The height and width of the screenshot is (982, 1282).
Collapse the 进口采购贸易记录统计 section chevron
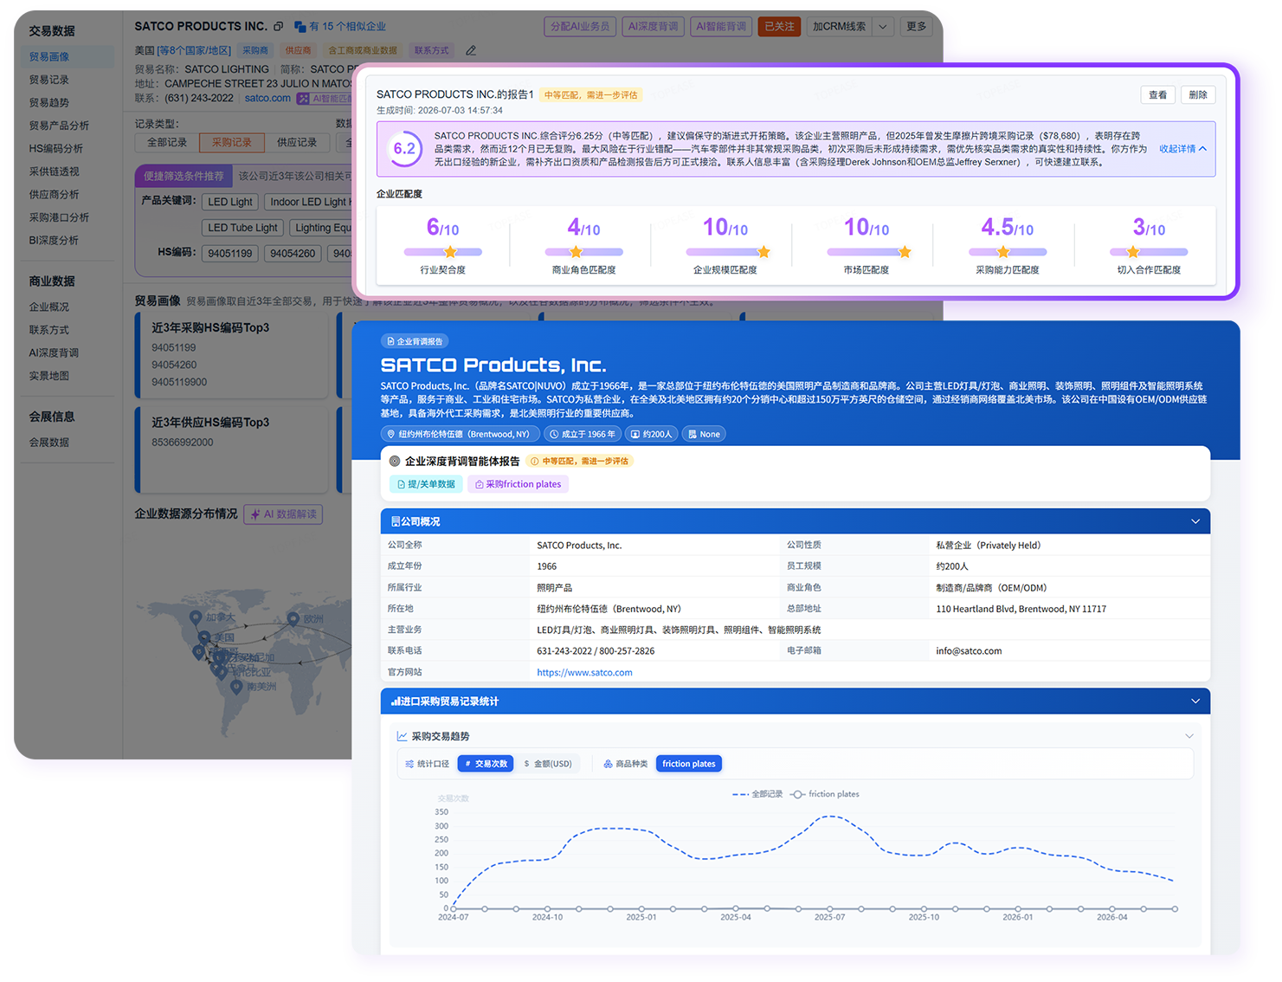[x=1195, y=701]
